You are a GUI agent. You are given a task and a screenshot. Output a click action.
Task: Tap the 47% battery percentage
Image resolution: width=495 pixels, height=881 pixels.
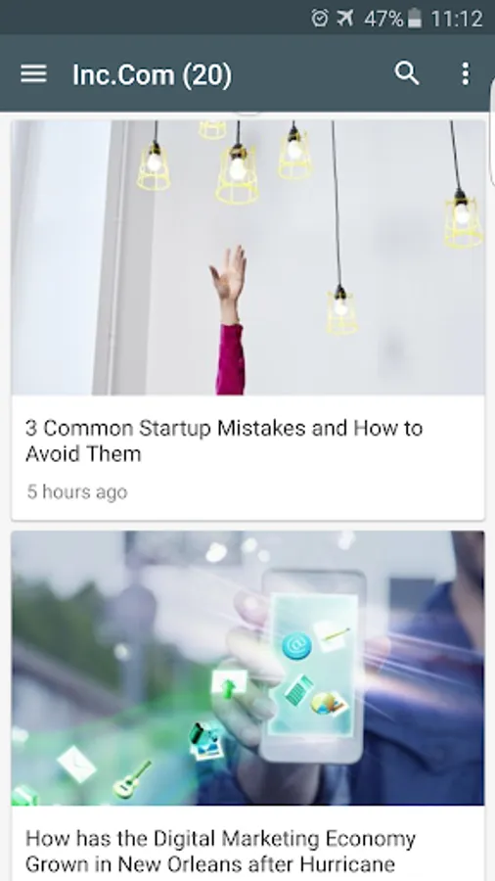tap(383, 20)
